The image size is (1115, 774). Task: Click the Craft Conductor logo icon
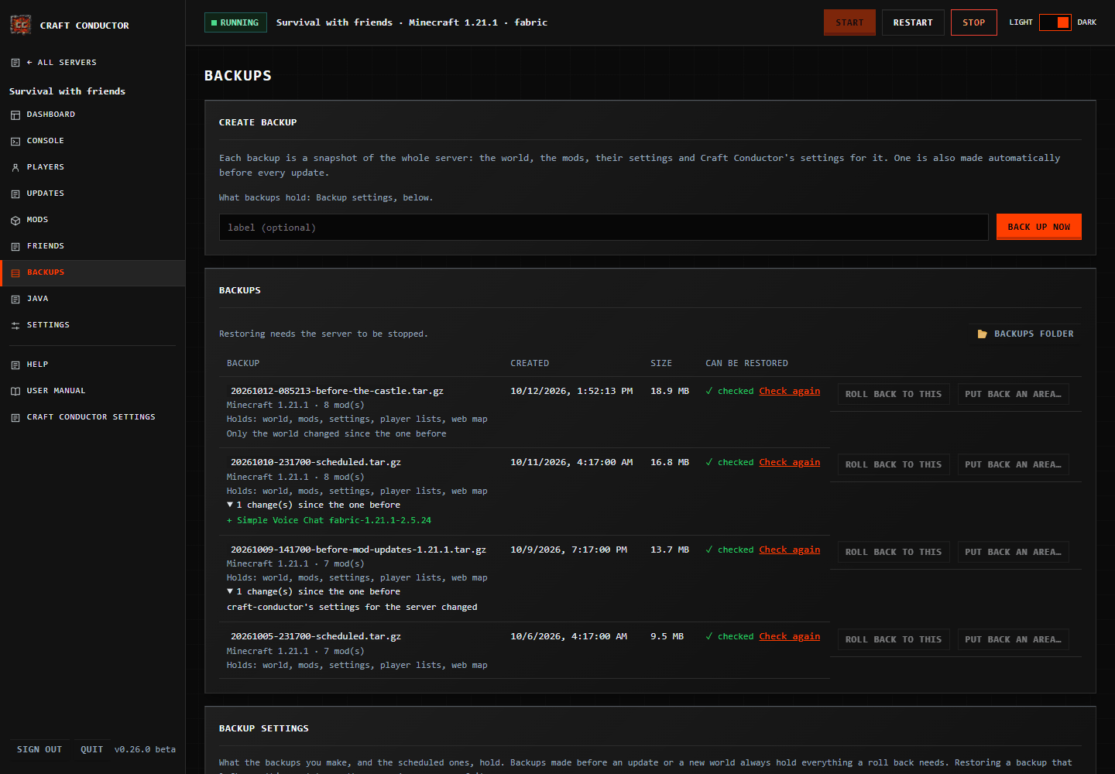tap(21, 25)
